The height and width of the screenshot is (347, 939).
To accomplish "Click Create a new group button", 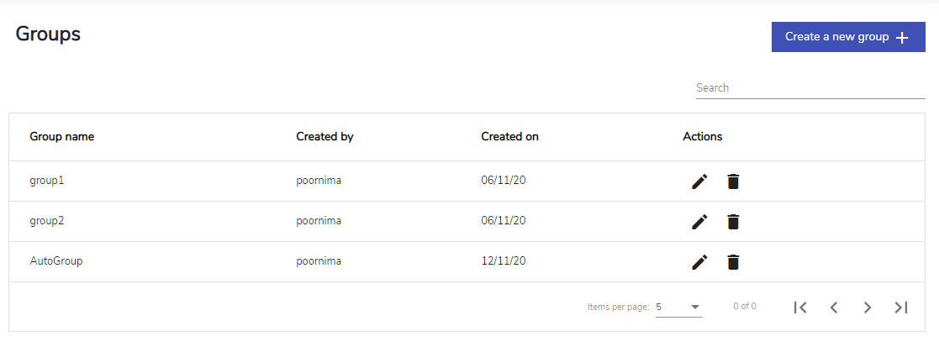I will 848,37.
